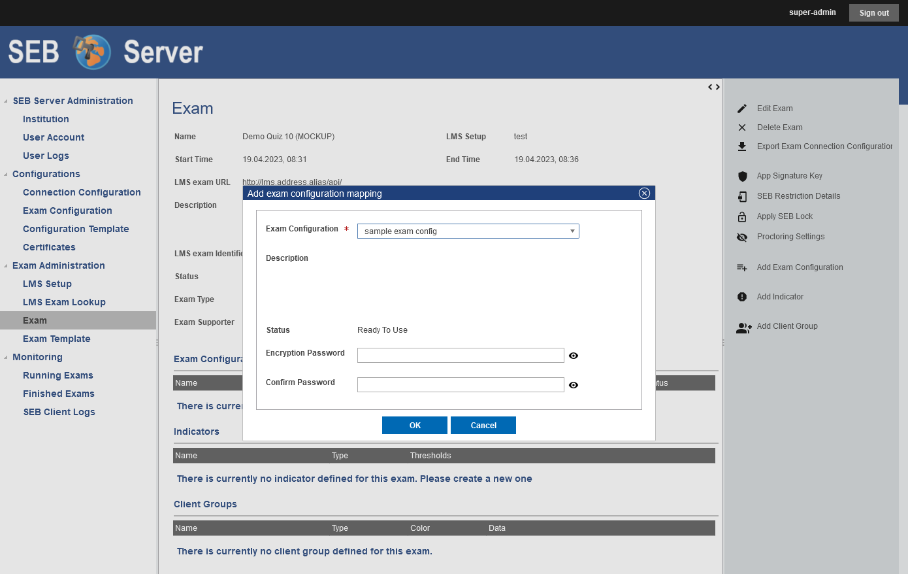Toggle visibility of Confirm Password field
The height and width of the screenshot is (574, 908).
[574, 385]
